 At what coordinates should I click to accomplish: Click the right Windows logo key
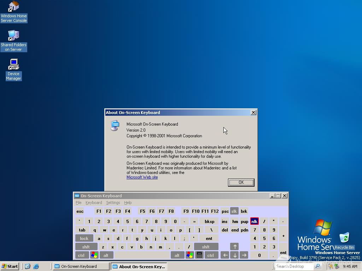190,255
